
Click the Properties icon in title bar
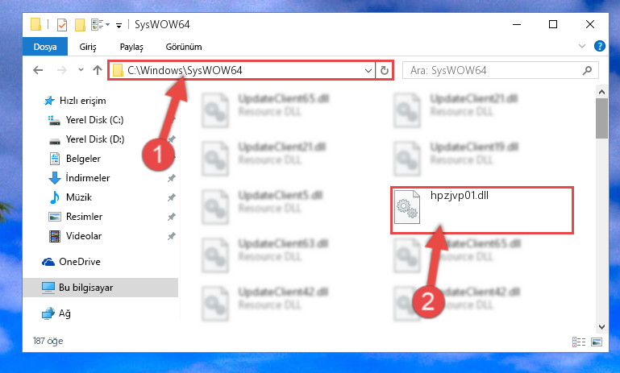(62, 24)
